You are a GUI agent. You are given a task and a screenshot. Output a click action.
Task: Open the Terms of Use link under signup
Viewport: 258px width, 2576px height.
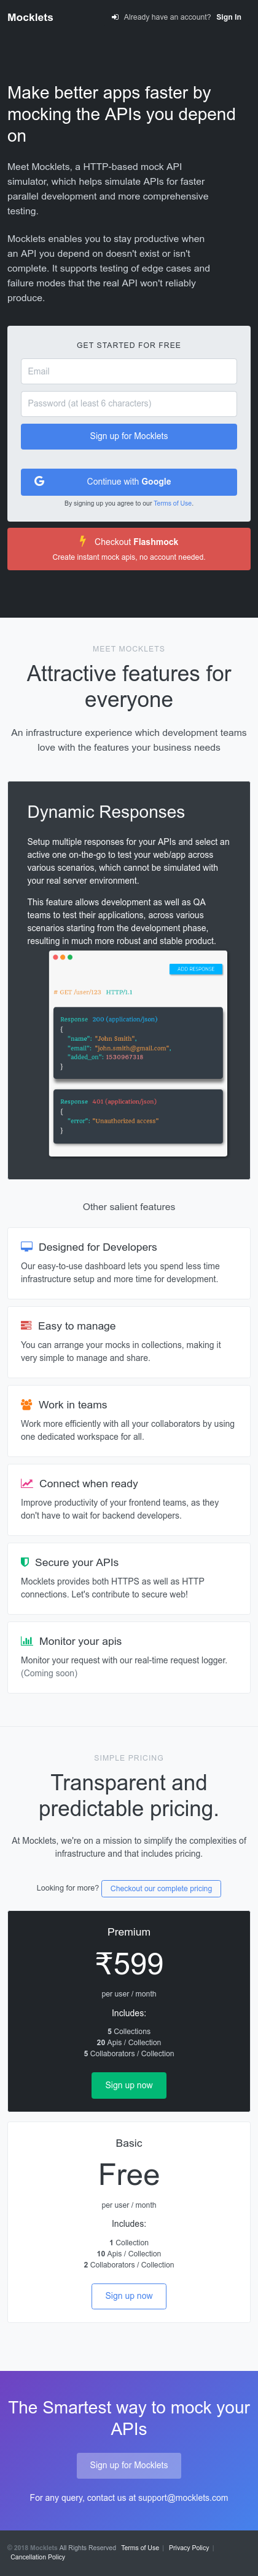pos(173,503)
